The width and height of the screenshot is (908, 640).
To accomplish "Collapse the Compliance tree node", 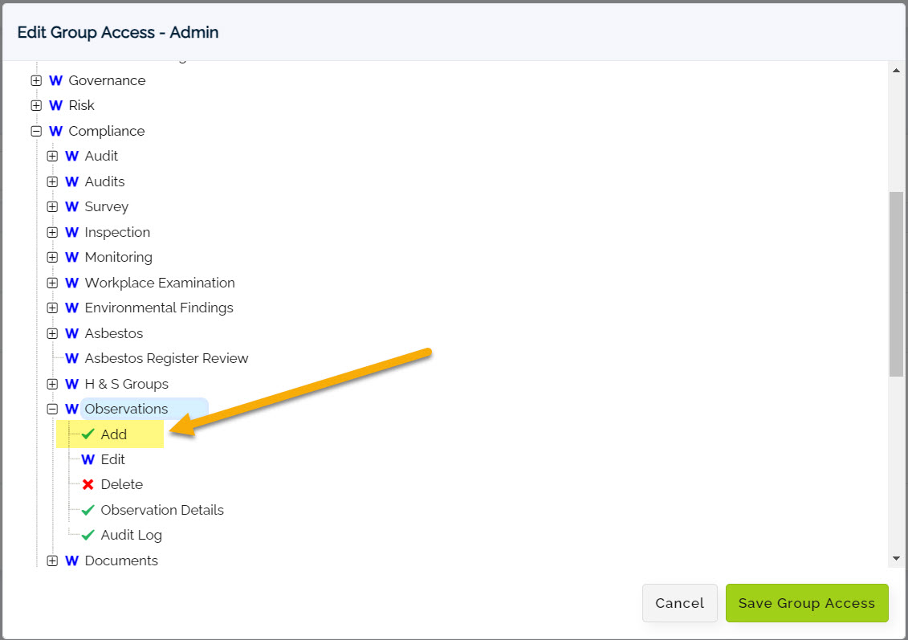I will click(x=36, y=132).
